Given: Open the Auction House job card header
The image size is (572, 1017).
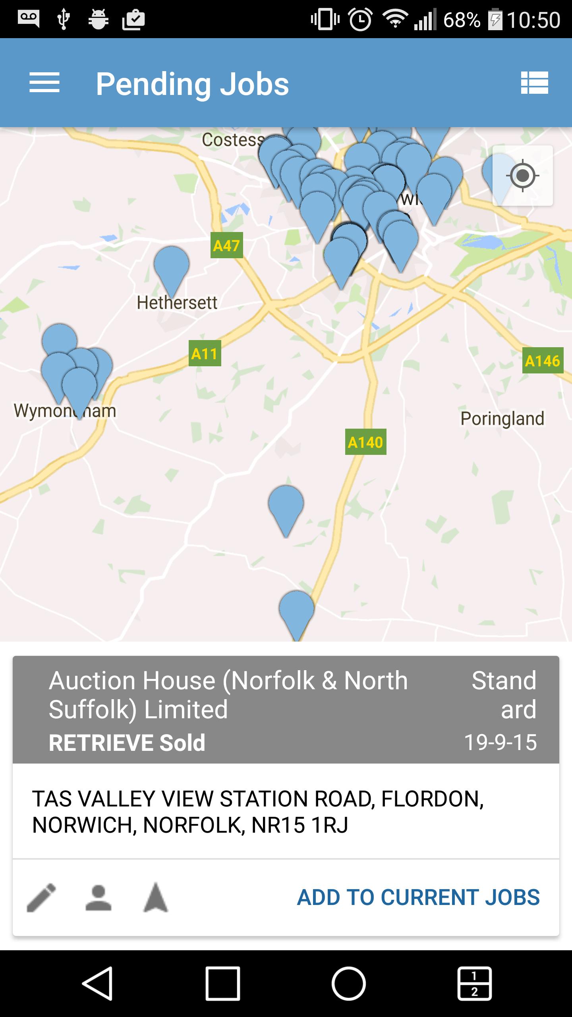Looking at the screenshot, I should pos(228,695).
